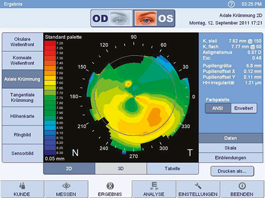Viewport: 265px width, 198px height.
Task: Expand the Skala section
Action: 231,148
